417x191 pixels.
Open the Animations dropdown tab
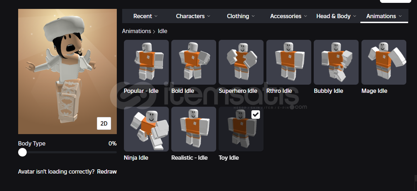coord(384,16)
